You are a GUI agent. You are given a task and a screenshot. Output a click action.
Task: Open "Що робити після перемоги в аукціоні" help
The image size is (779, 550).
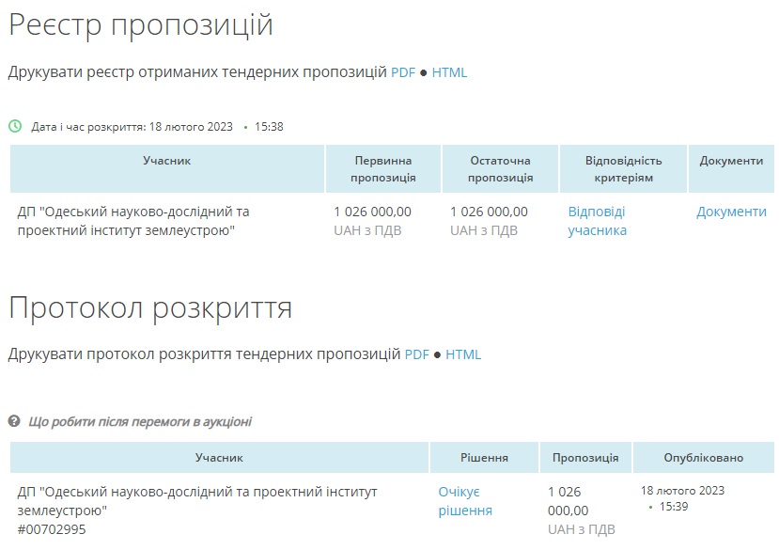pyautogui.click(x=140, y=422)
